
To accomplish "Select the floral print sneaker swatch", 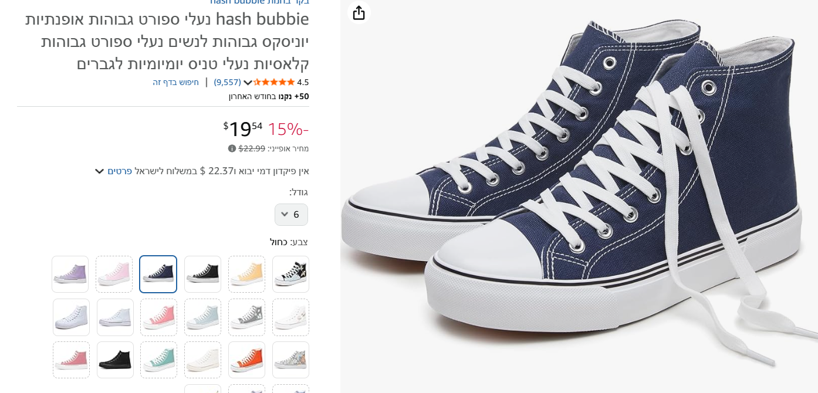I will 290,360.
